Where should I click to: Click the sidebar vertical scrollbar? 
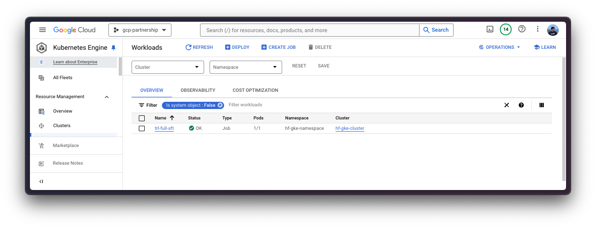(120, 66)
